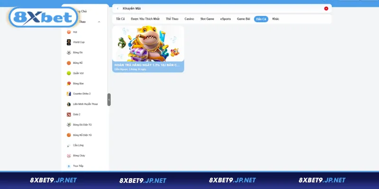The height and width of the screenshot is (189, 379).
Task: Open the Cầu Lông badminton icon
Action: pos(69,146)
